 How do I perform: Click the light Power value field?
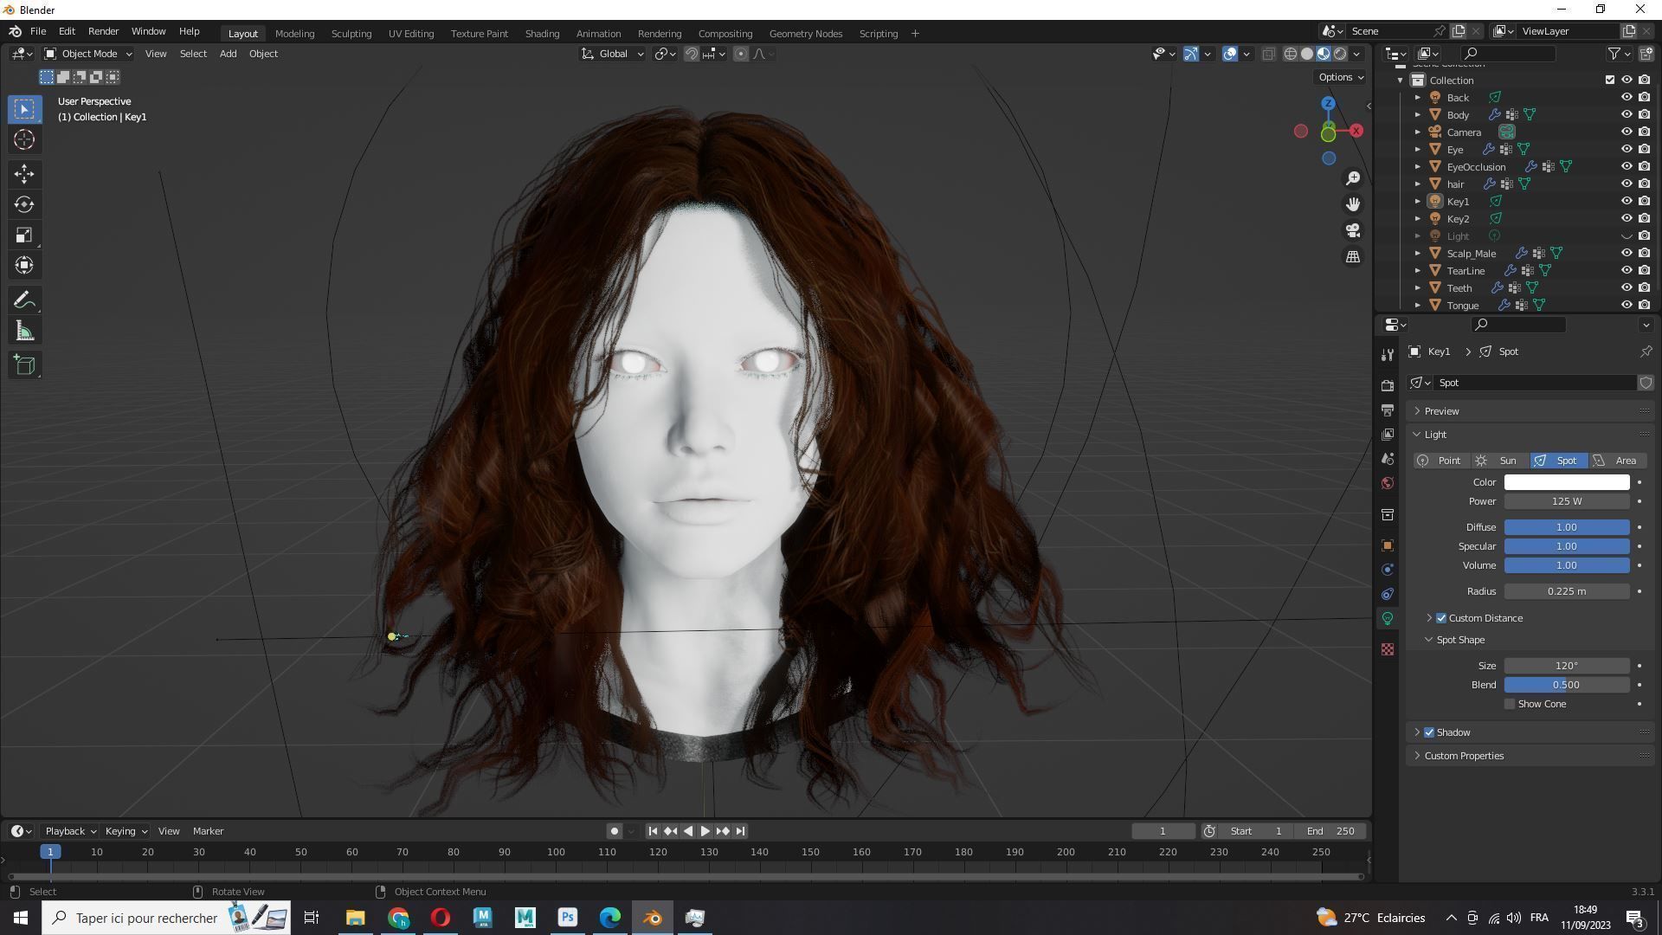(x=1567, y=501)
